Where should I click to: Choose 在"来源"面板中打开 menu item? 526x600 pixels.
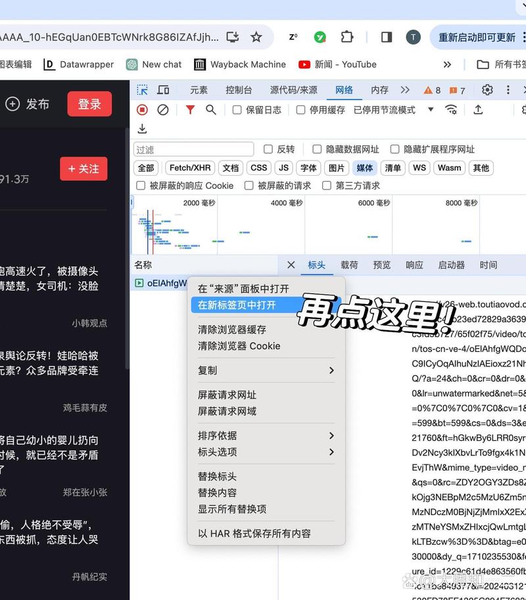[266, 289]
